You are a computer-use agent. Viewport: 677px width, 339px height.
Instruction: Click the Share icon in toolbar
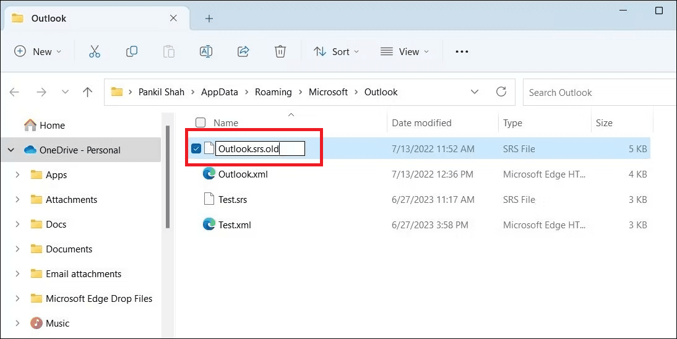pos(243,51)
